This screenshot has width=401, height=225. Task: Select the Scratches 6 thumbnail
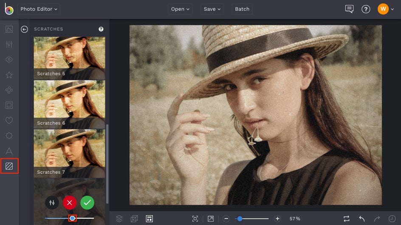(69, 104)
